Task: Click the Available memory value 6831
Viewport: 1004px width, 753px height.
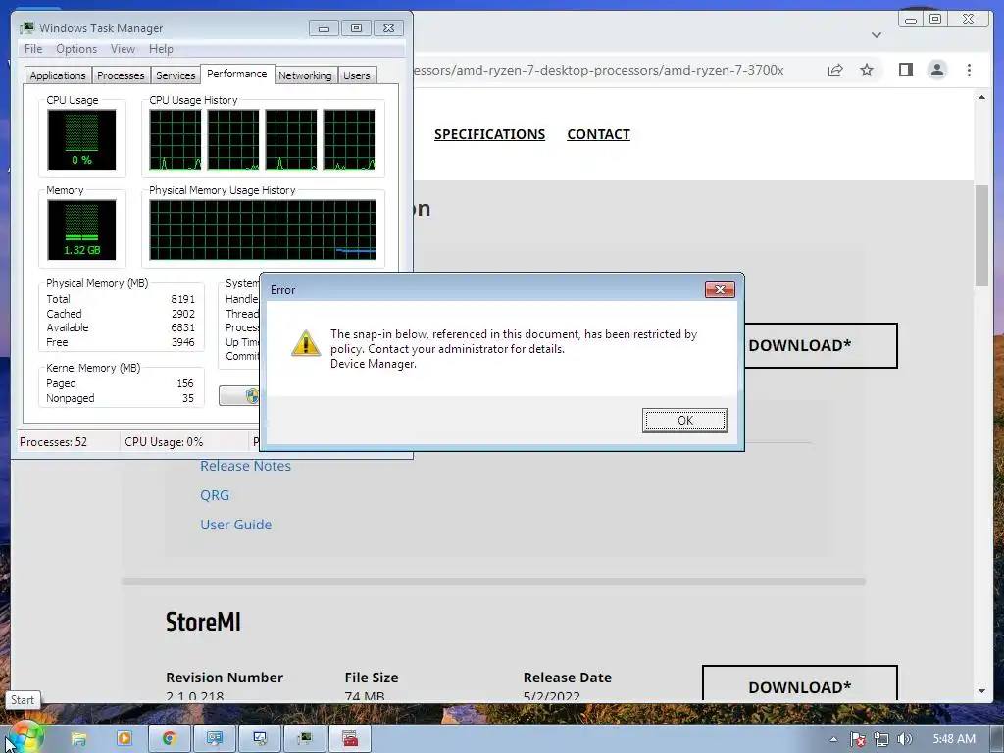Action: click(182, 327)
